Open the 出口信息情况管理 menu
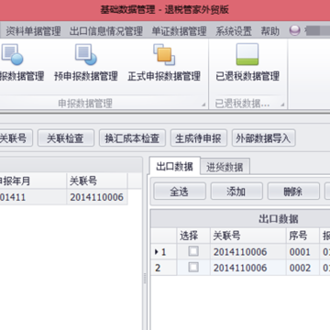 [106, 31]
